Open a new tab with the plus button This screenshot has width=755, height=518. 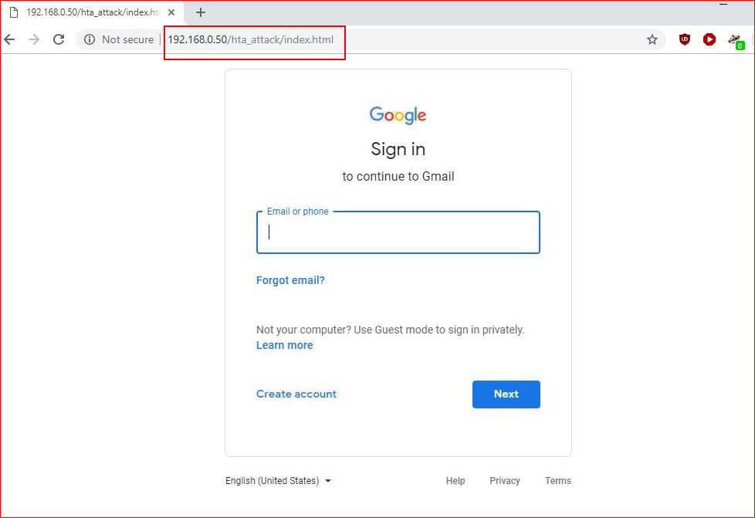[201, 12]
